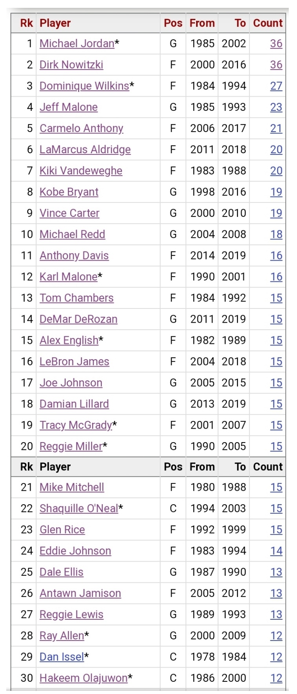Click Carmelo Anthony's count of 21

coord(276,129)
